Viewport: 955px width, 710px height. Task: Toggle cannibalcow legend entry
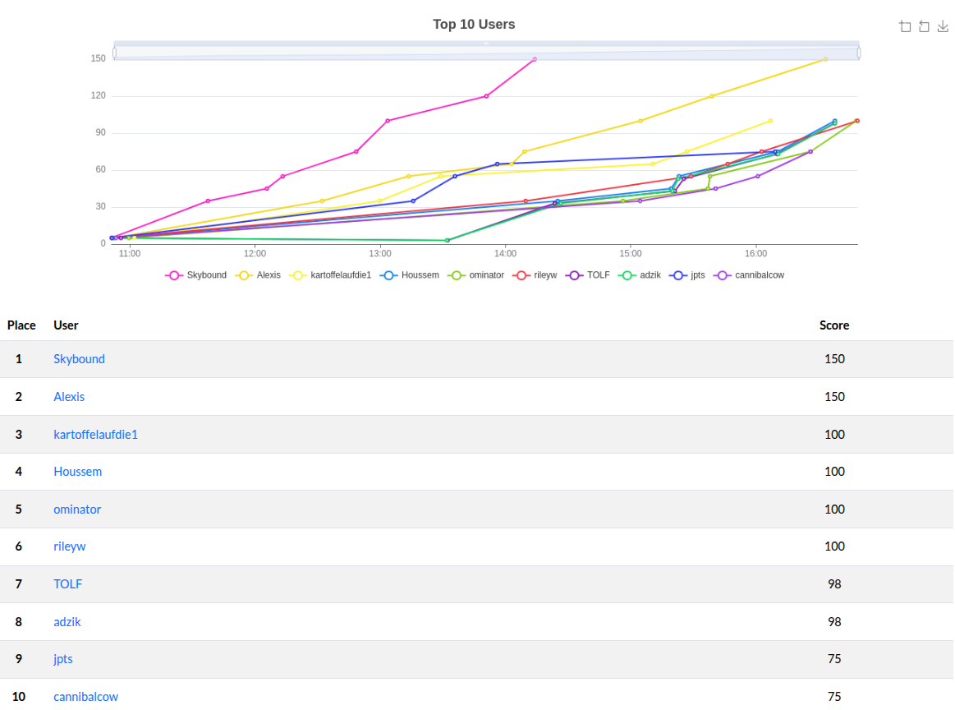point(750,275)
